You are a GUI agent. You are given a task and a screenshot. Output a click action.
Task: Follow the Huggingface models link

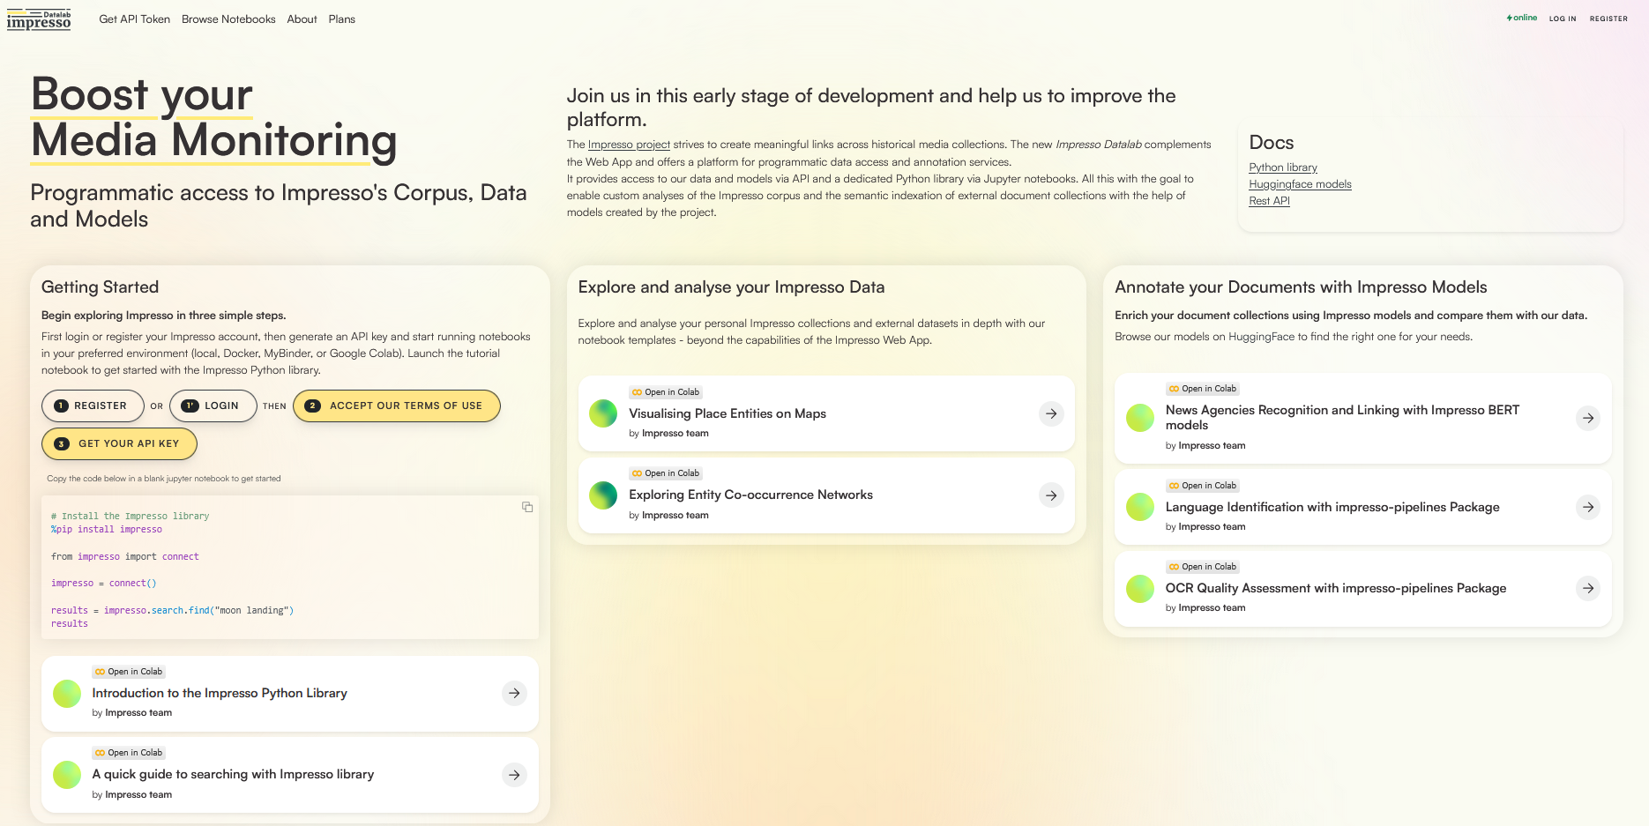(1300, 184)
